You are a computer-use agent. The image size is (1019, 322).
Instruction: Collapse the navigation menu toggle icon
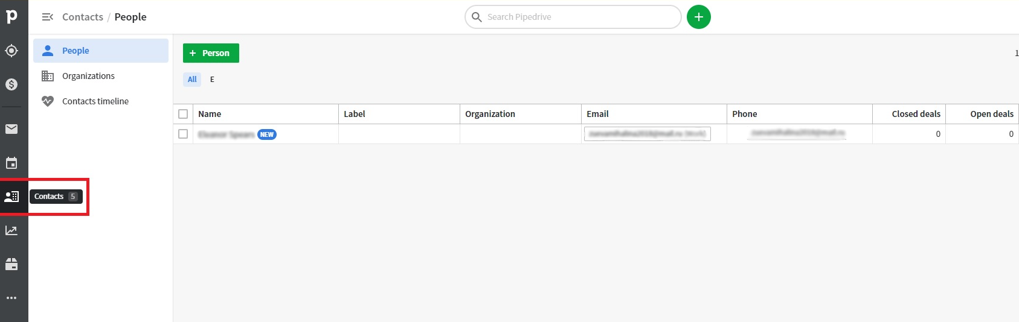(48, 17)
